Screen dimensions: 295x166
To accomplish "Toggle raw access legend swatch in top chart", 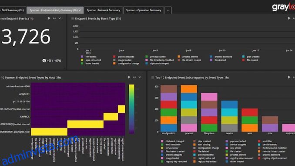I will pyautogui.click(x=82, y=57).
